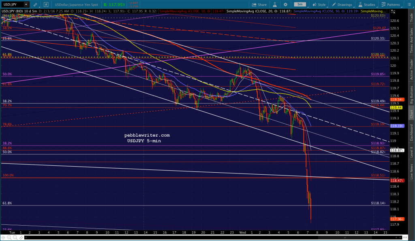Click the striped pan icon beside the zoom out icon
415x241 pixels.
pos(21,238)
